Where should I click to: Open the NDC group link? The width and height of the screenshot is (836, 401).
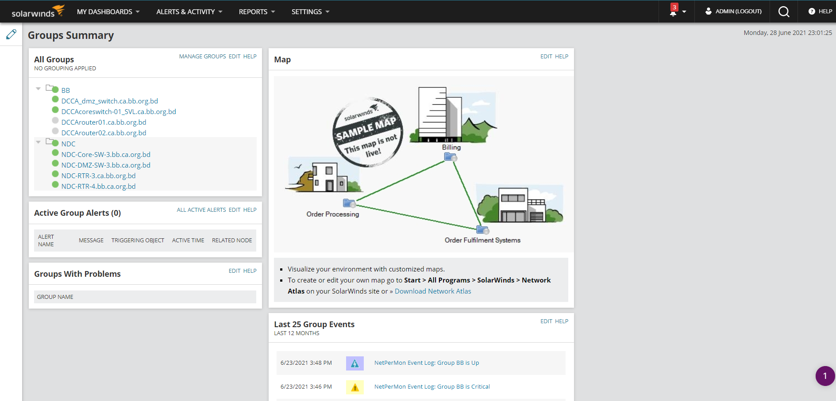(x=68, y=144)
